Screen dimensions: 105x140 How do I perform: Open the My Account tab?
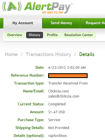point(23,23)
